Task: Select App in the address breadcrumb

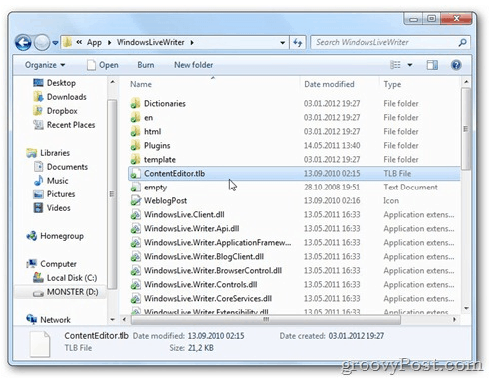Action: coord(94,42)
